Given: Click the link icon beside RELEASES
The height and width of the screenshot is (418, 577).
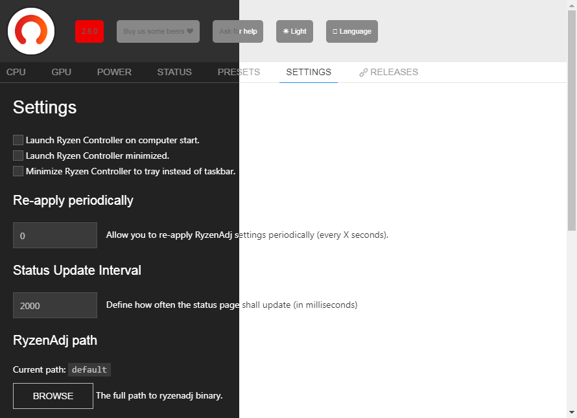Looking at the screenshot, I should [363, 73].
